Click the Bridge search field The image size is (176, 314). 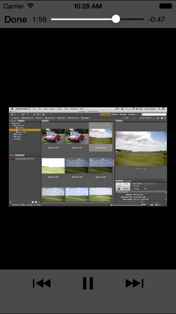click(153, 115)
